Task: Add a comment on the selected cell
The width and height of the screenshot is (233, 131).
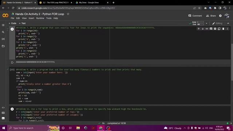Action: 211,29
